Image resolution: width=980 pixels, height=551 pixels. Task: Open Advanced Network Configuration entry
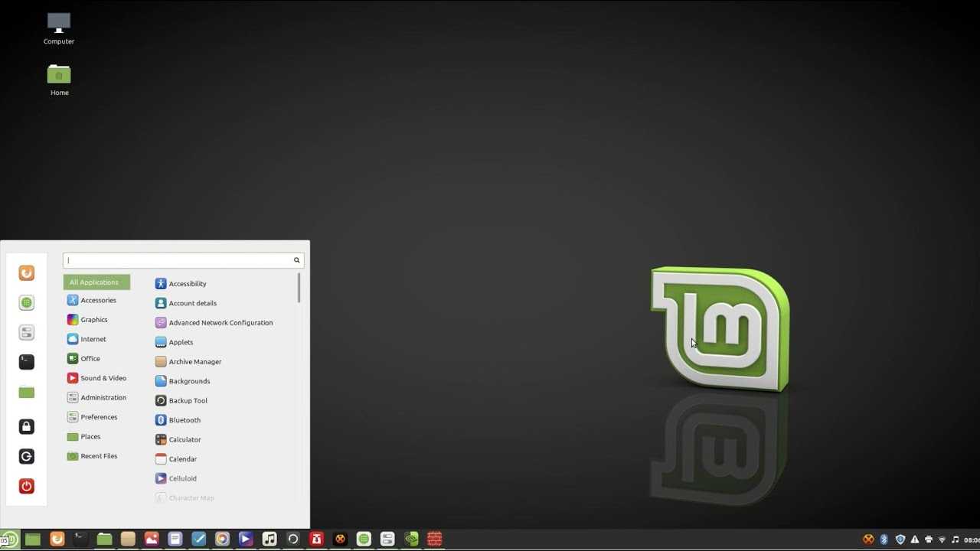coord(220,323)
